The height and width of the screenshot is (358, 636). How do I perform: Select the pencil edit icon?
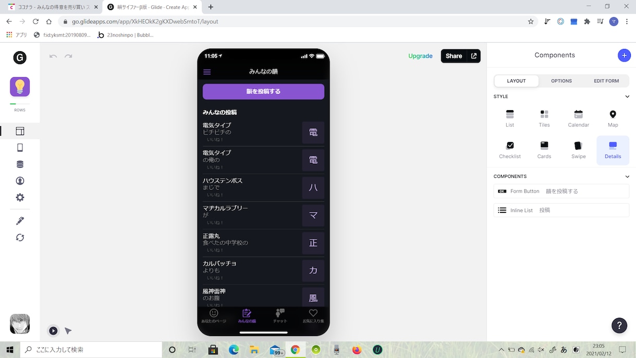(20, 221)
